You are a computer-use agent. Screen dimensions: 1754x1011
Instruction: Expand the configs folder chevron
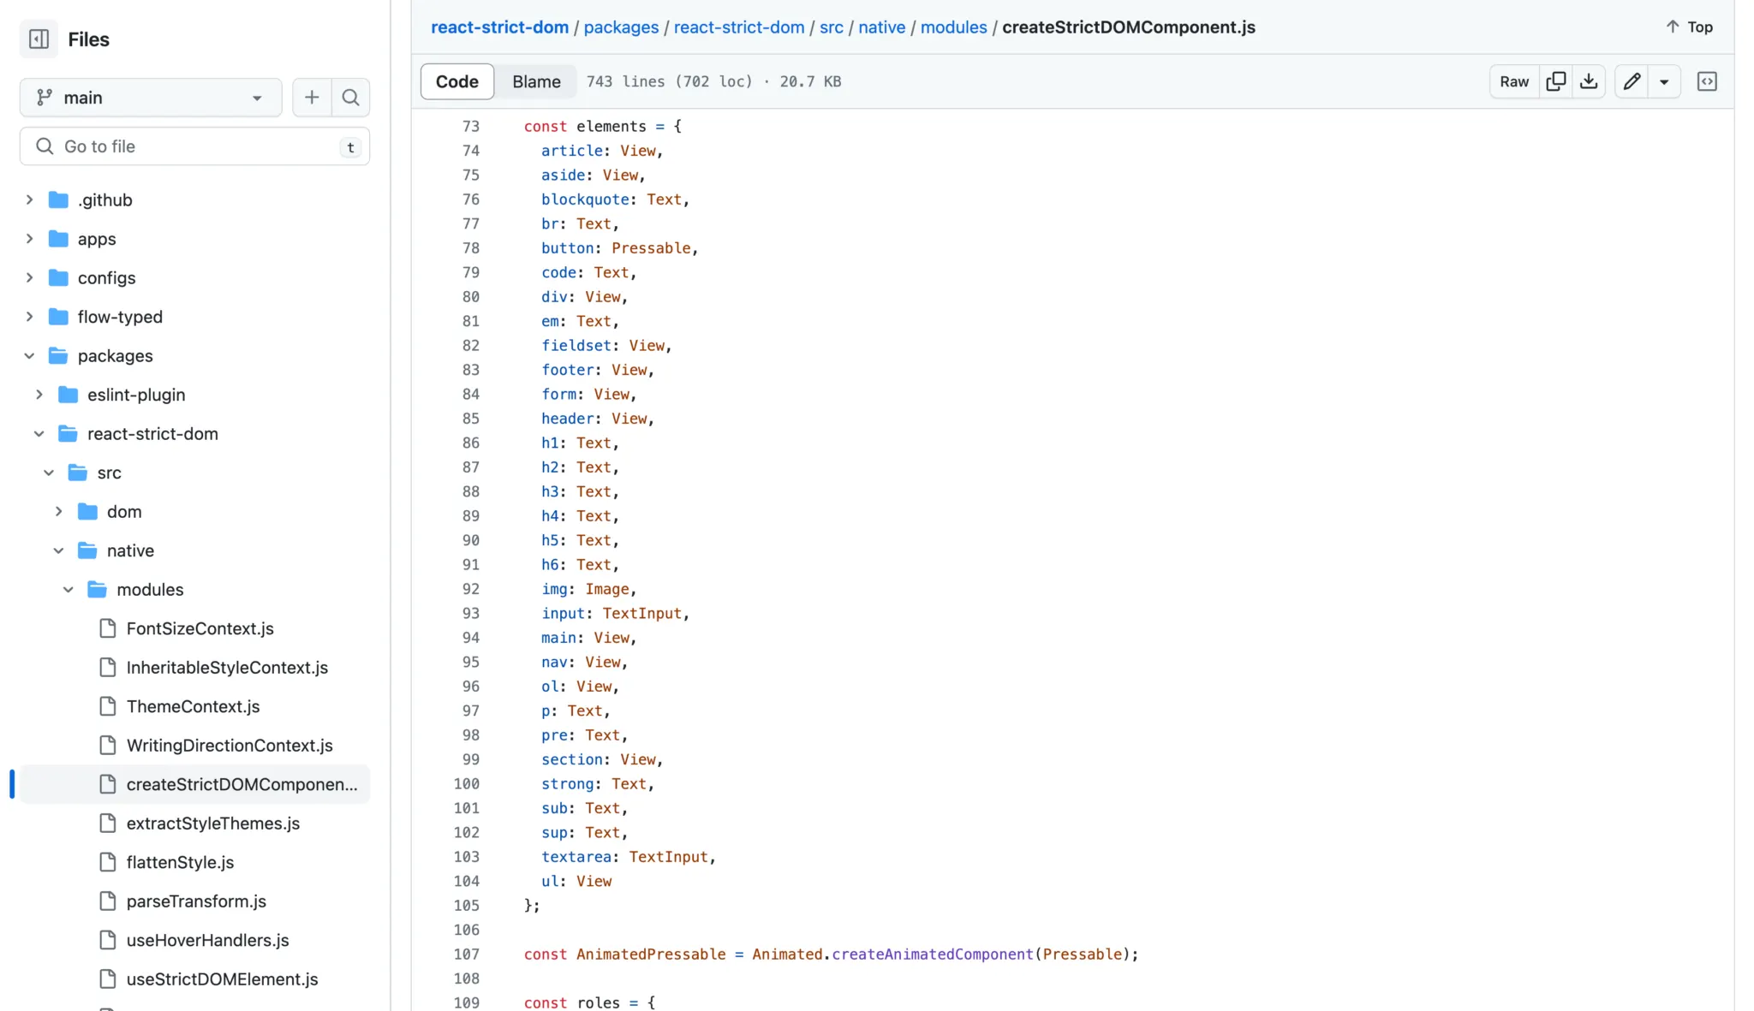pyautogui.click(x=29, y=278)
